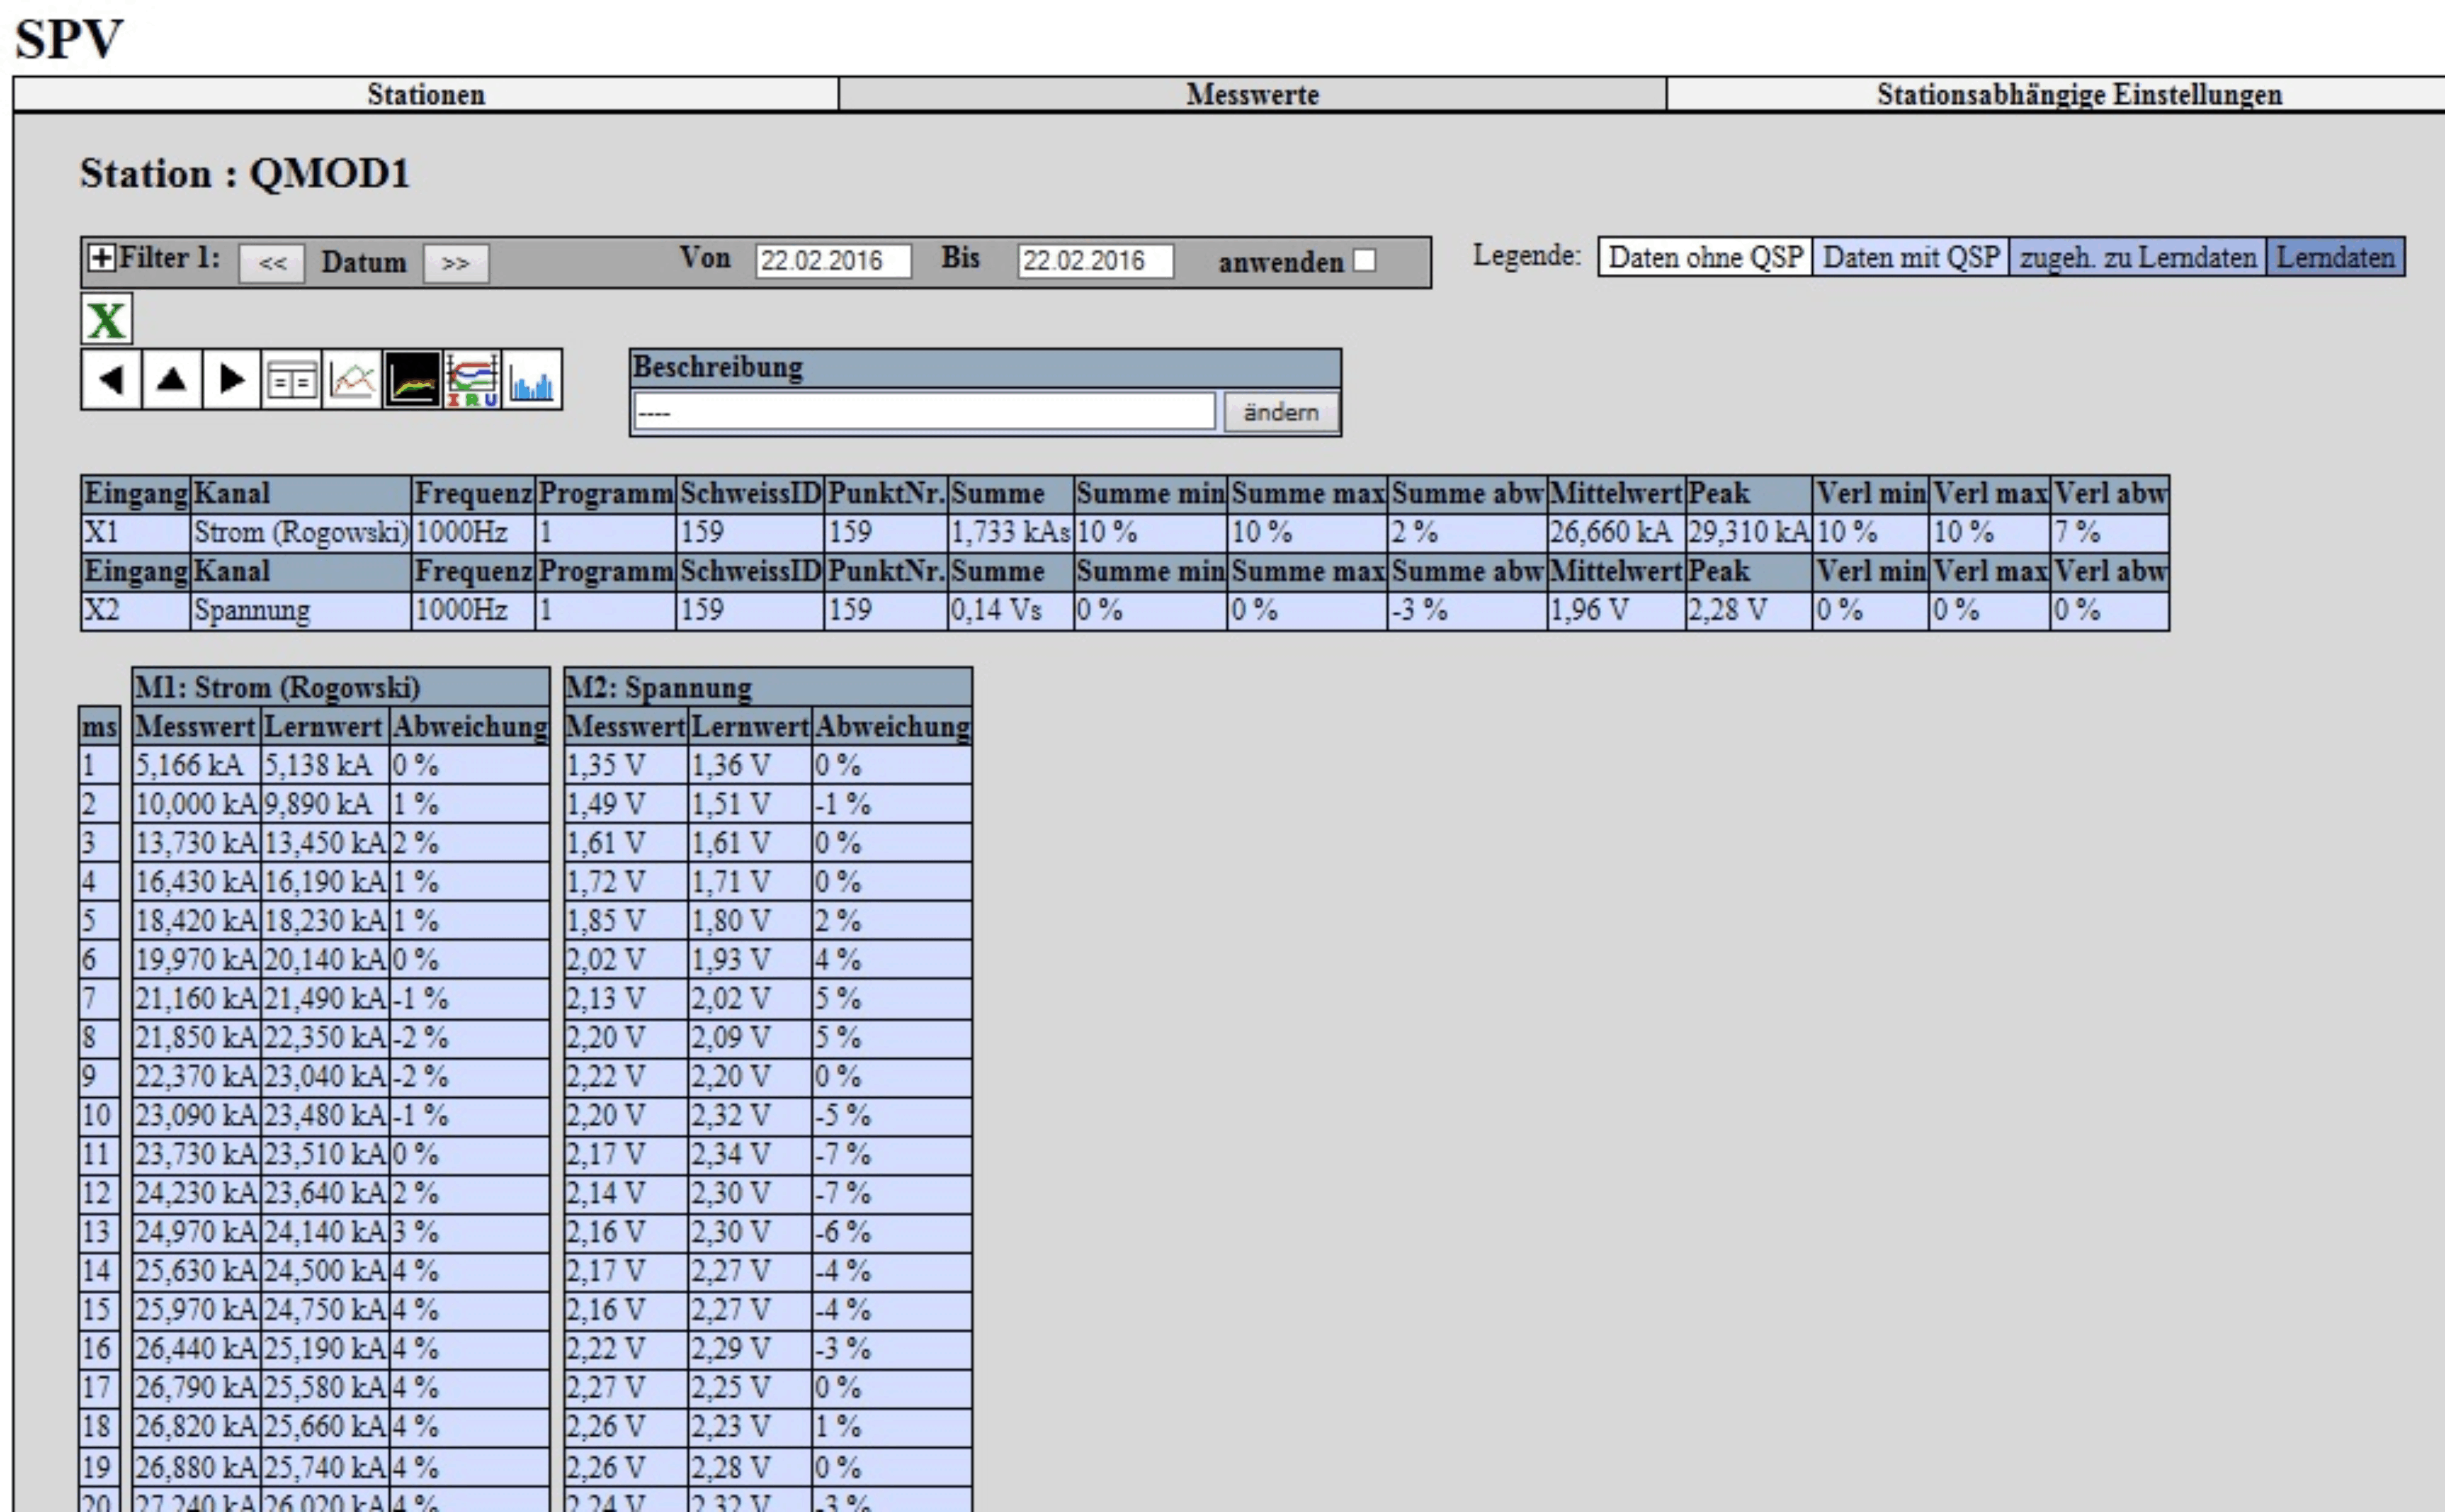Go to previous record with left arrow
Viewport: 2445px width, 1512px height.
tap(111, 379)
